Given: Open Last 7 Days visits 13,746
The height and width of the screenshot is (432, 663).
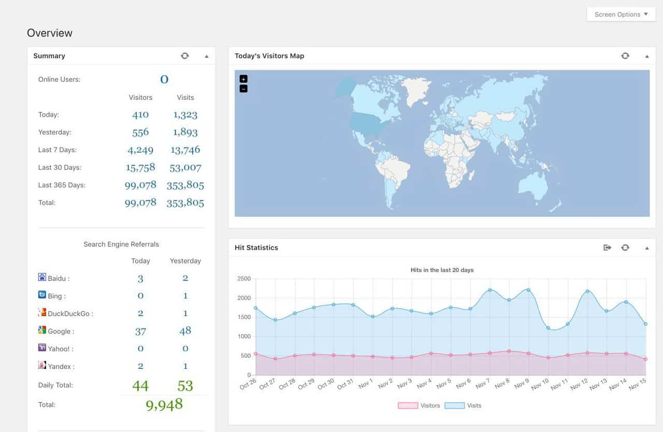Looking at the screenshot, I should pyautogui.click(x=185, y=150).
